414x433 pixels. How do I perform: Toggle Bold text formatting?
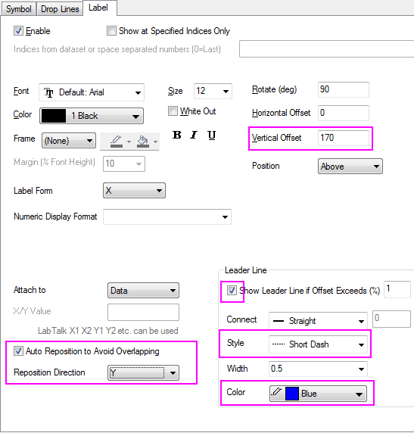[177, 135]
